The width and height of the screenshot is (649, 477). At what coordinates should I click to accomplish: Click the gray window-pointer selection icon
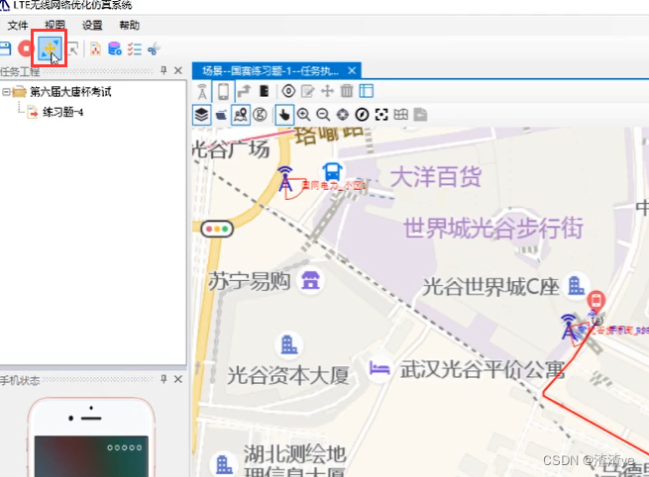(x=73, y=48)
